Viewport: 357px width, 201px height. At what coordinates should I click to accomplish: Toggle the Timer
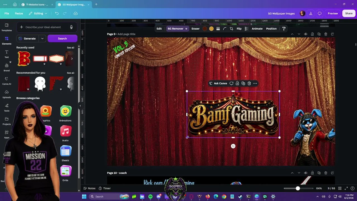coord(105,188)
